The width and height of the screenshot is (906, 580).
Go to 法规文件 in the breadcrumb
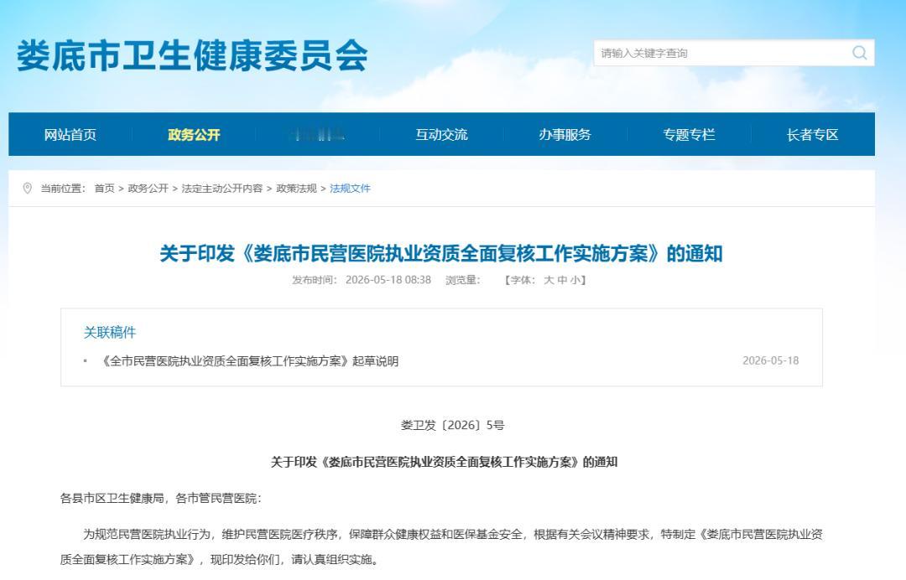point(350,188)
